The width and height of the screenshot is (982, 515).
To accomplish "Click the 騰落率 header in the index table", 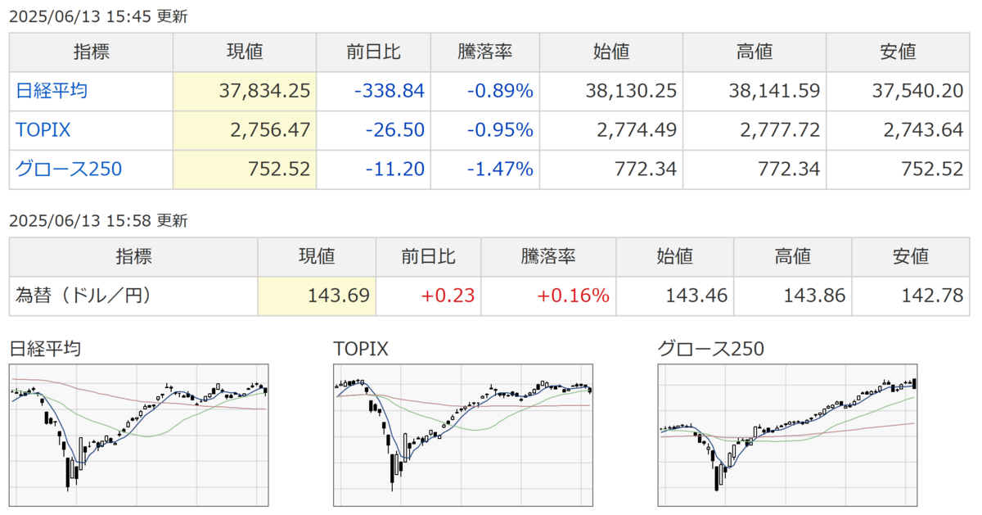I will click(x=484, y=52).
